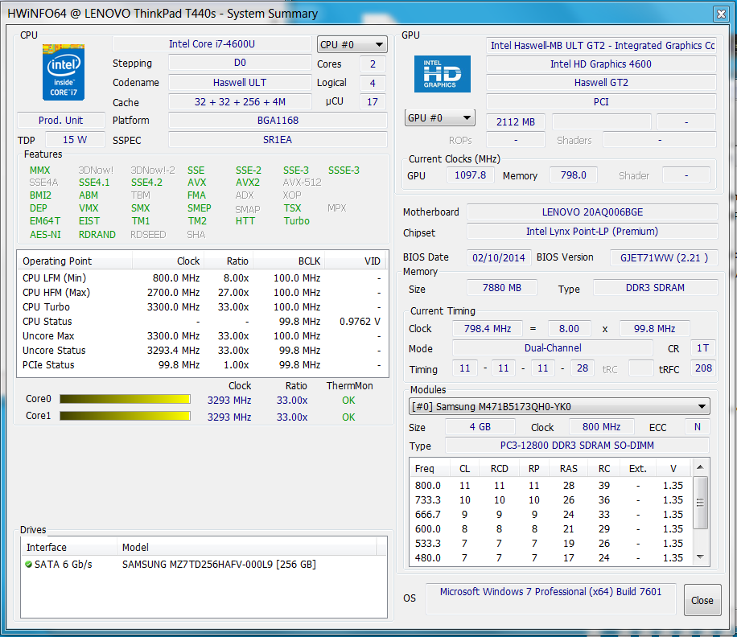The width and height of the screenshot is (737, 637).
Task: Select the 480.0 frequency row
Action: (x=550, y=557)
